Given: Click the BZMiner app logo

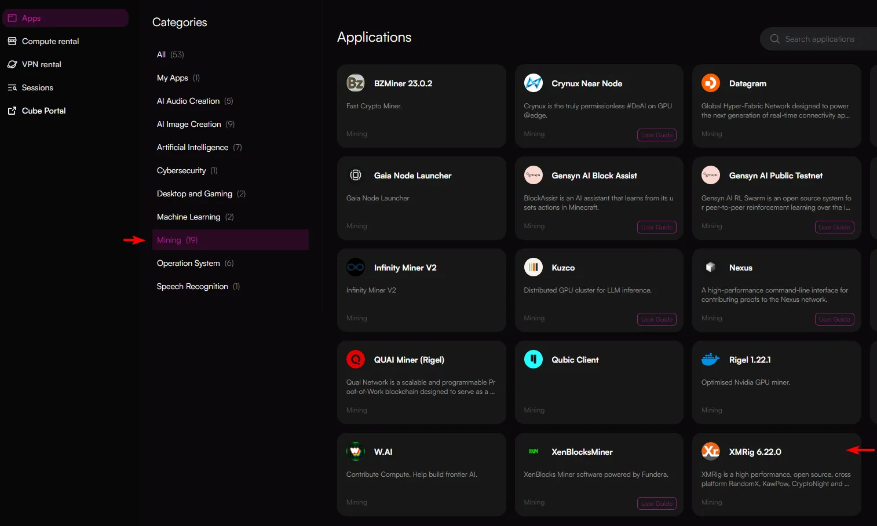Looking at the screenshot, I should tap(356, 83).
